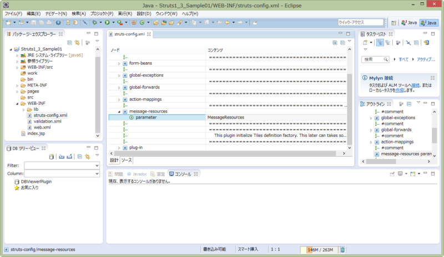Open the Column combo box in DB Tree View
The height and width of the screenshot is (257, 444).
point(62,173)
